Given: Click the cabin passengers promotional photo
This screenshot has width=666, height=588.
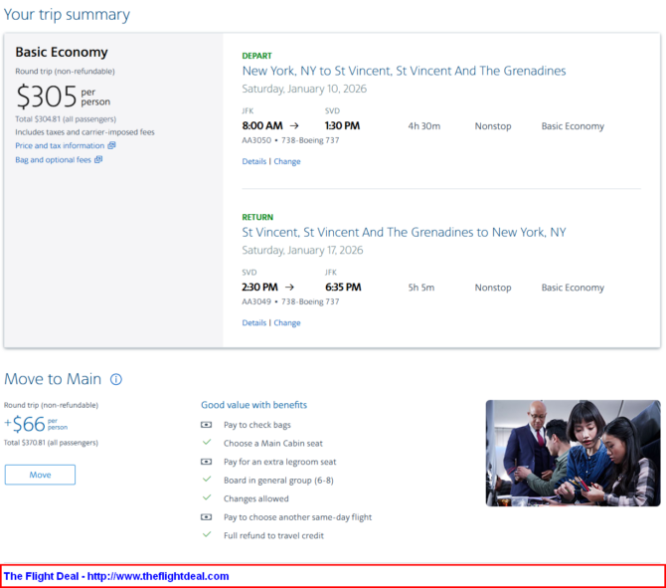Looking at the screenshot, I should pyautogui.click(x=573, y=453).
